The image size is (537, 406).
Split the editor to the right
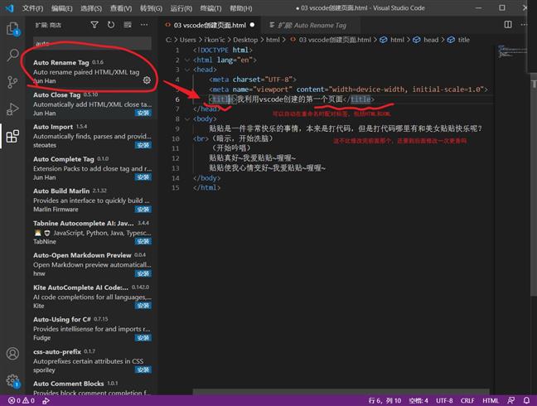click(508, 25)
